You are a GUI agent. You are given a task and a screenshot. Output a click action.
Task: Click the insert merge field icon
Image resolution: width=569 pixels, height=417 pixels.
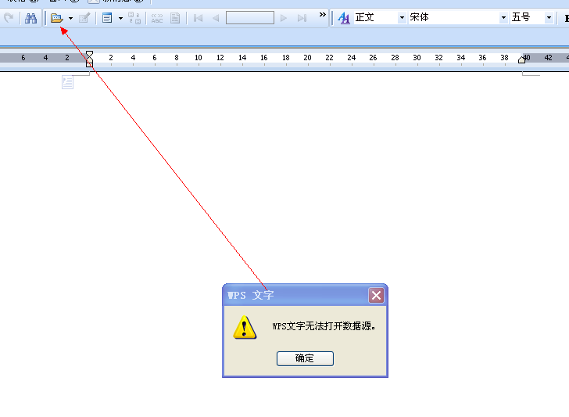(107, 18)
